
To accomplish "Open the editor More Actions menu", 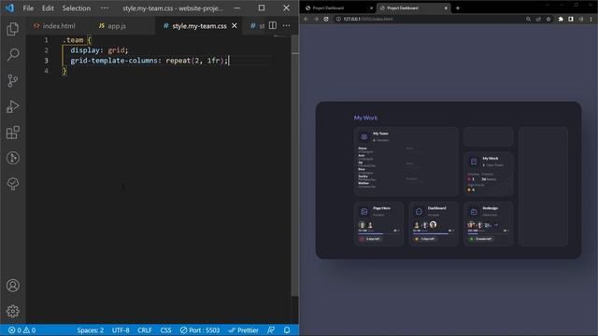I will [287, 25].
